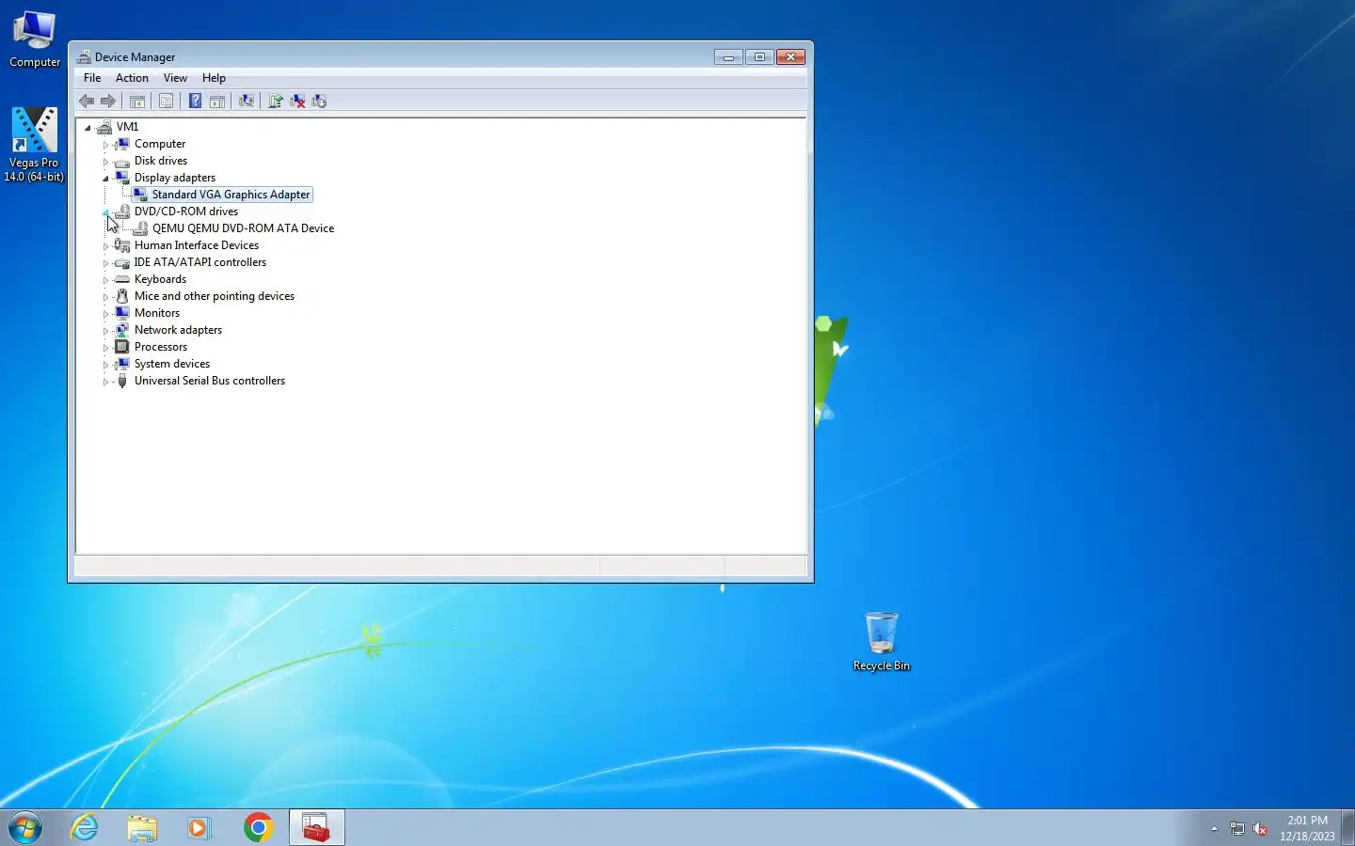Viewport: 1355px width, 846px height.
Task: Expand Universal Serial Bus controllers category
Action: (x=105, y=382)
